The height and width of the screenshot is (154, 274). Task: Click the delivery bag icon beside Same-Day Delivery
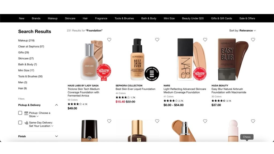pyautogui.click(x=26, y=123)
